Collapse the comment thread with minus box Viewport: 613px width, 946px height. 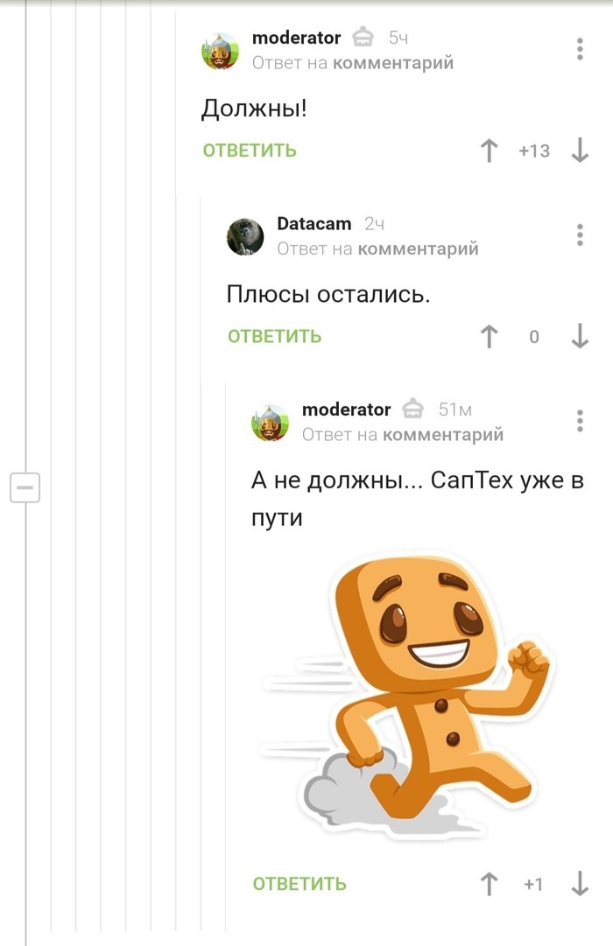pyautogui.click(x=25, y=487)
